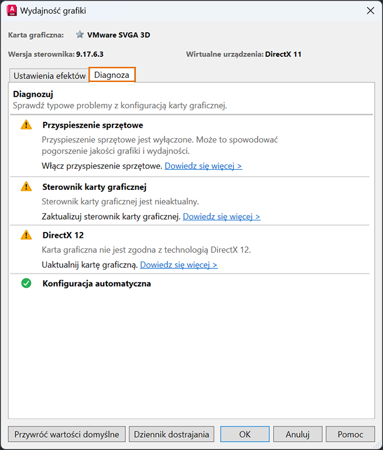Click green checkmark beside Konfiguracja automatyczna
The width and height of the screenshot is (383, 450).
[x=26, y=283]
